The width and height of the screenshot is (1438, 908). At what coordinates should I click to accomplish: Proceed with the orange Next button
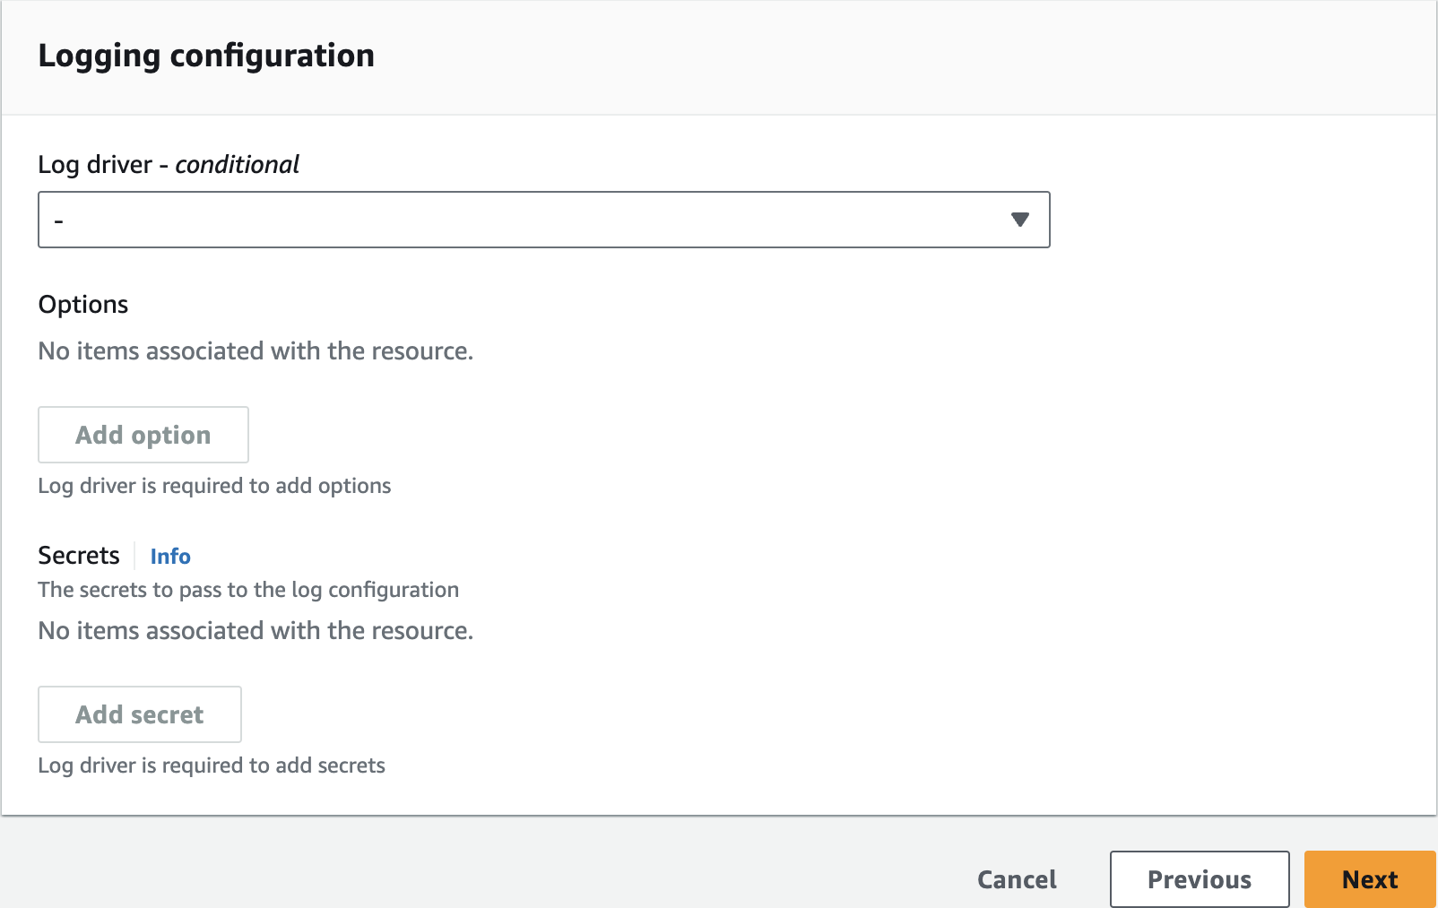tap(1370, 879)
